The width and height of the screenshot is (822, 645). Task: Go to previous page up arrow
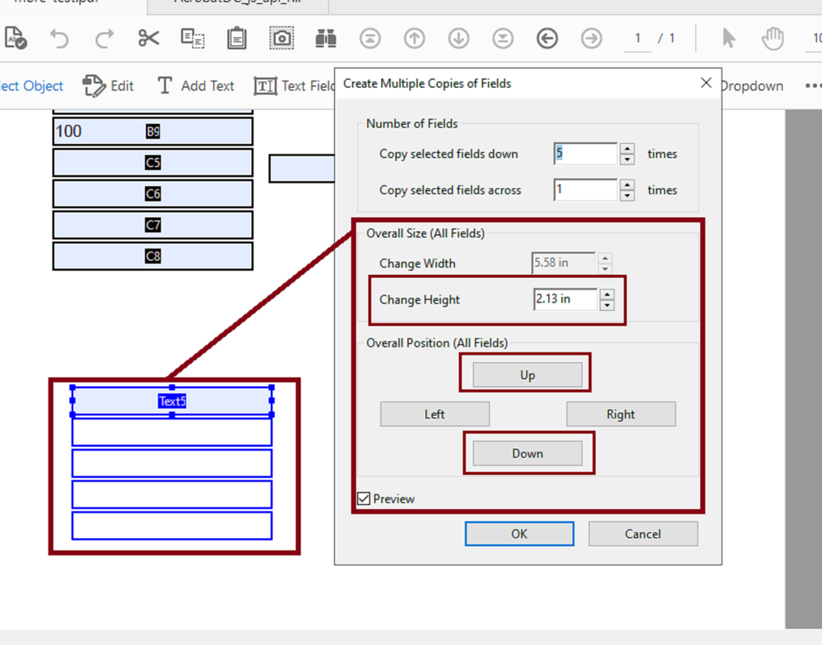pos(414,39)
